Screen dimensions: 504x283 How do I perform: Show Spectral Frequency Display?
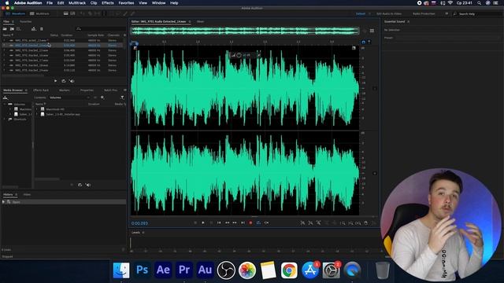click(x=66, y=13)
